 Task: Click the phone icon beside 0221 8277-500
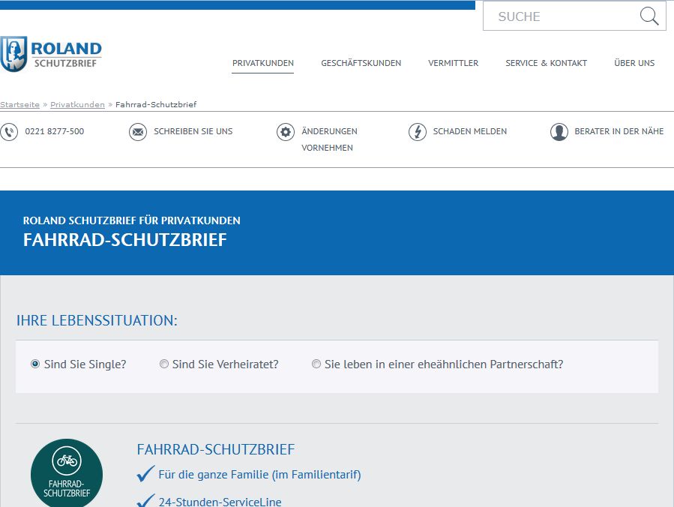[x=9, y=131]
